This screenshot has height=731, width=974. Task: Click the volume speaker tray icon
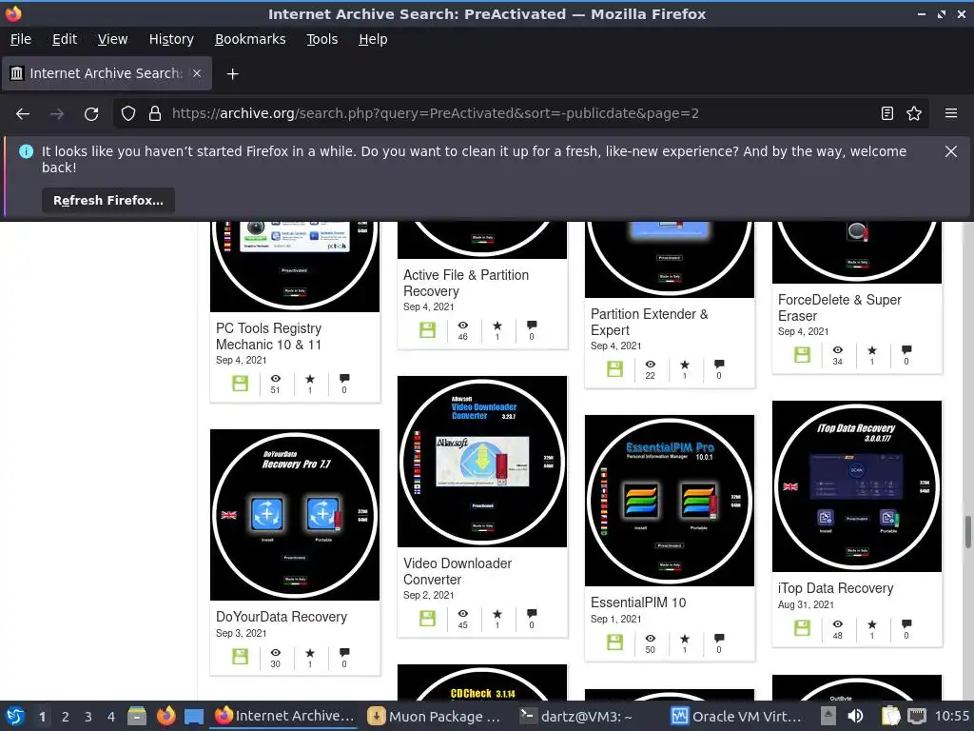[856, 717]
